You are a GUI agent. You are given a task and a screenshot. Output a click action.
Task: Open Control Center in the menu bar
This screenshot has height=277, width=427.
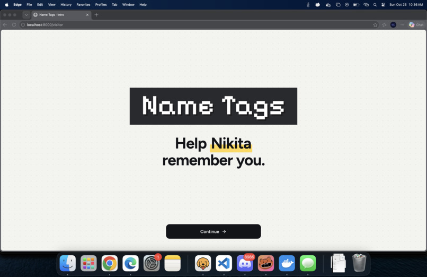pos(384,5)
